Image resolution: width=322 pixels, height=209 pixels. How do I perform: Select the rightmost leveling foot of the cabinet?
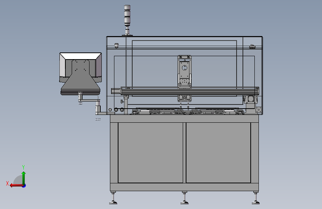tap(256, 198)
